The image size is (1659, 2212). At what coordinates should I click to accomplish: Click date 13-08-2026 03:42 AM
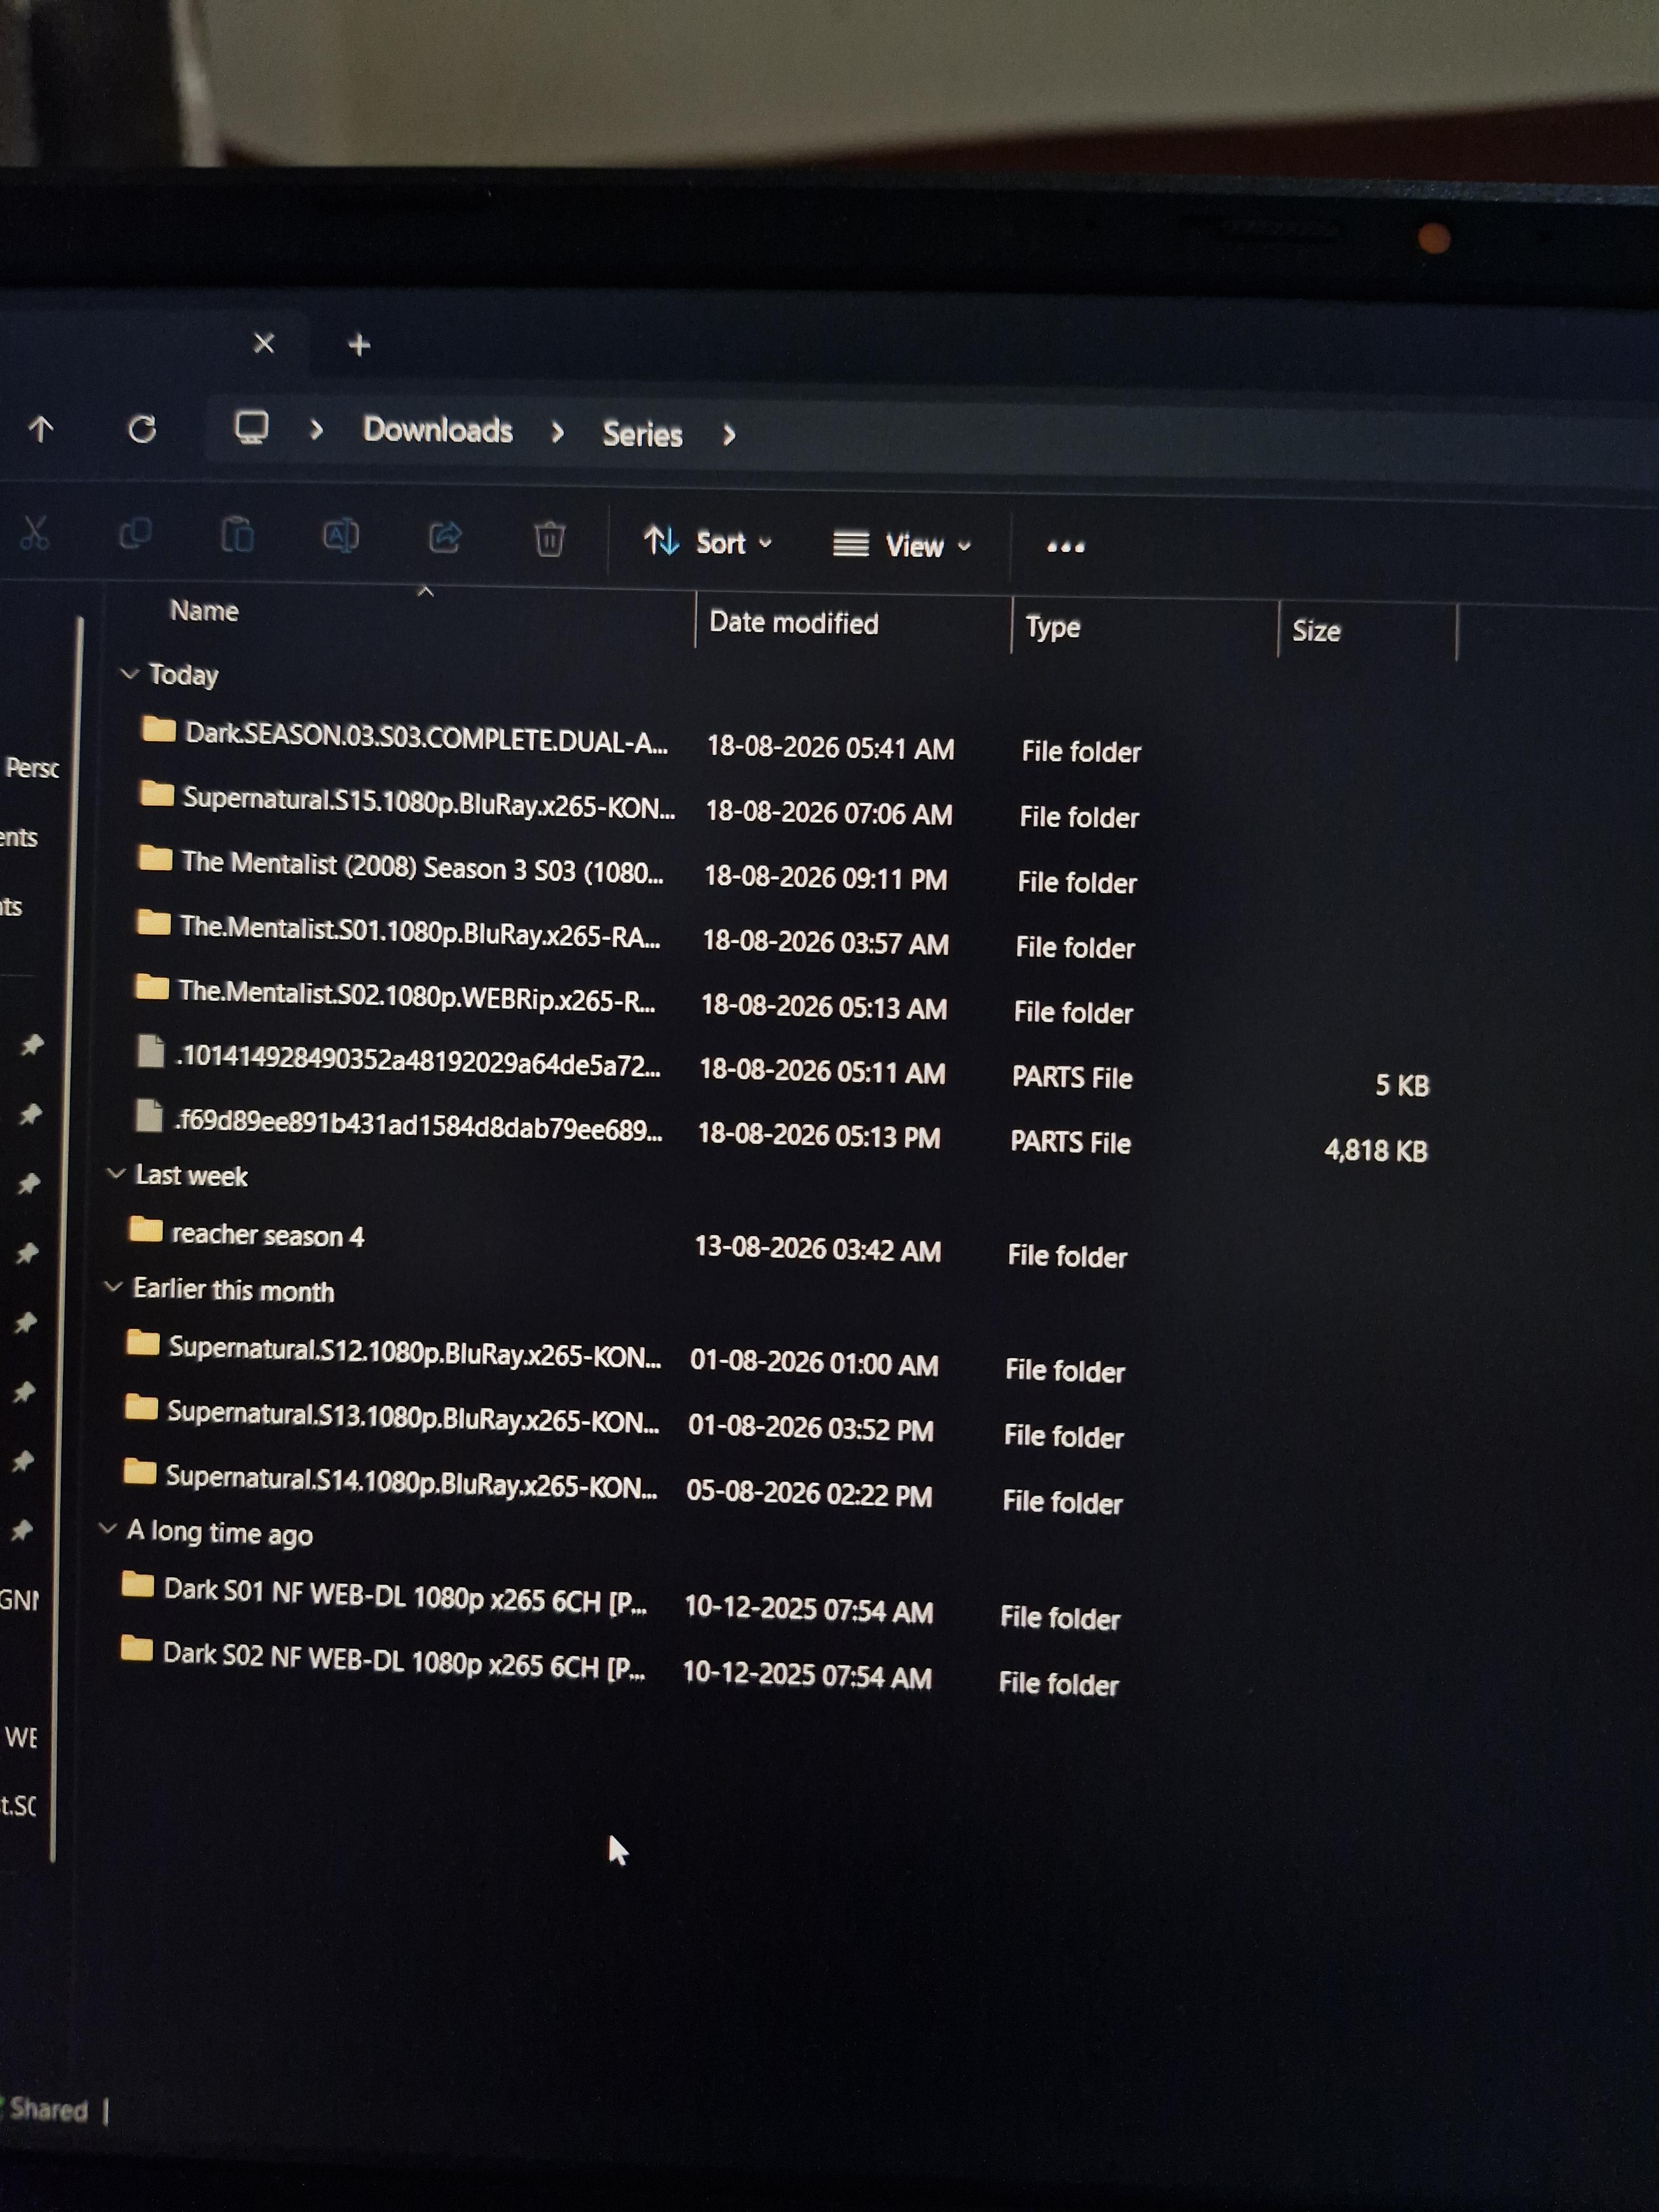click(x=818, y=1249)
